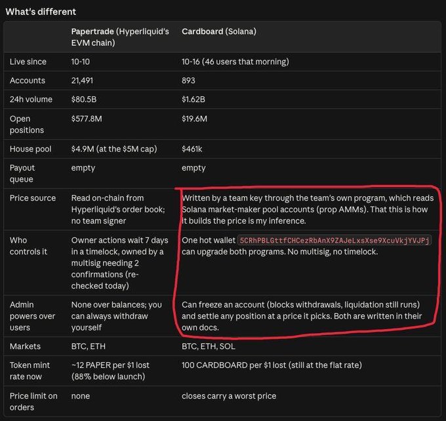Select '$4.9M (at the $5M cap)' cell
The image size is (446, 421).
pyautogui.click(x=114, y=149)
